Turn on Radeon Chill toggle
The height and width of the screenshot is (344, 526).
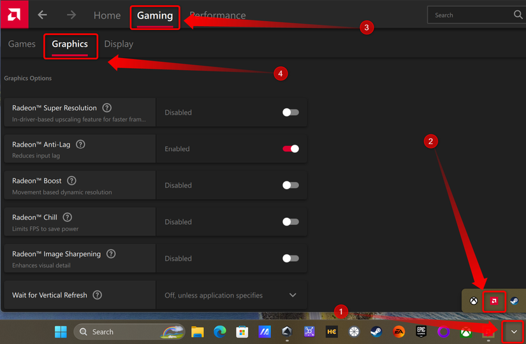[291, 222]
